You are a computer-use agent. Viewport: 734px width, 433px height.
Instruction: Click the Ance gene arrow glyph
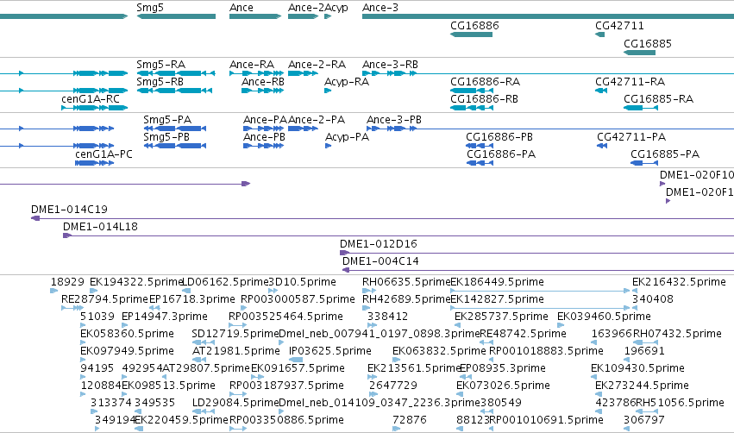click(255, 16)
